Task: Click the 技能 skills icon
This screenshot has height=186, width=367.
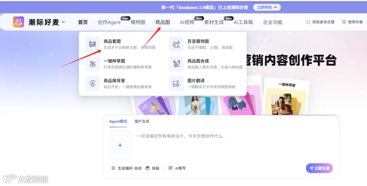Action: pyautogui.click(x=148, y=168)
